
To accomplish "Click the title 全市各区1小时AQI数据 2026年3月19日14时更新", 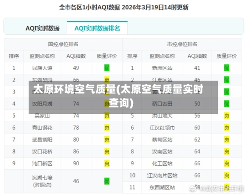I will click(x=123, y=7).
